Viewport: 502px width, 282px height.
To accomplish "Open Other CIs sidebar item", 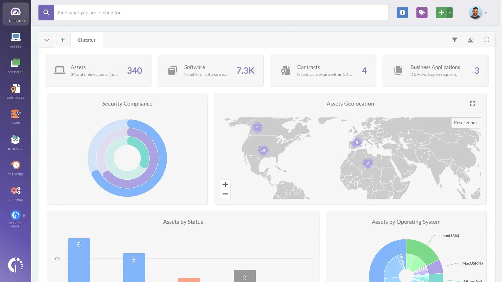I will pyautogui.click(x=15, y=142).
